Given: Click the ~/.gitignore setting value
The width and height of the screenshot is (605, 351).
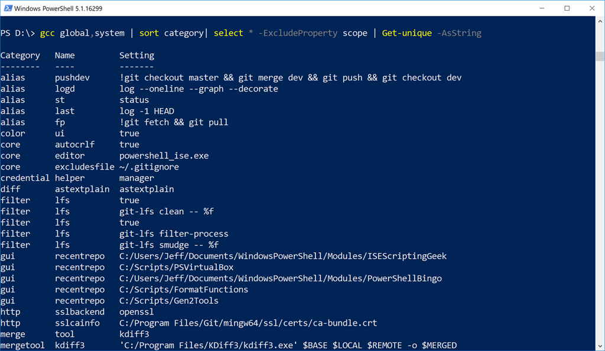Looking at the screenshot, I should pyautogui.click(x=149, y=167).
